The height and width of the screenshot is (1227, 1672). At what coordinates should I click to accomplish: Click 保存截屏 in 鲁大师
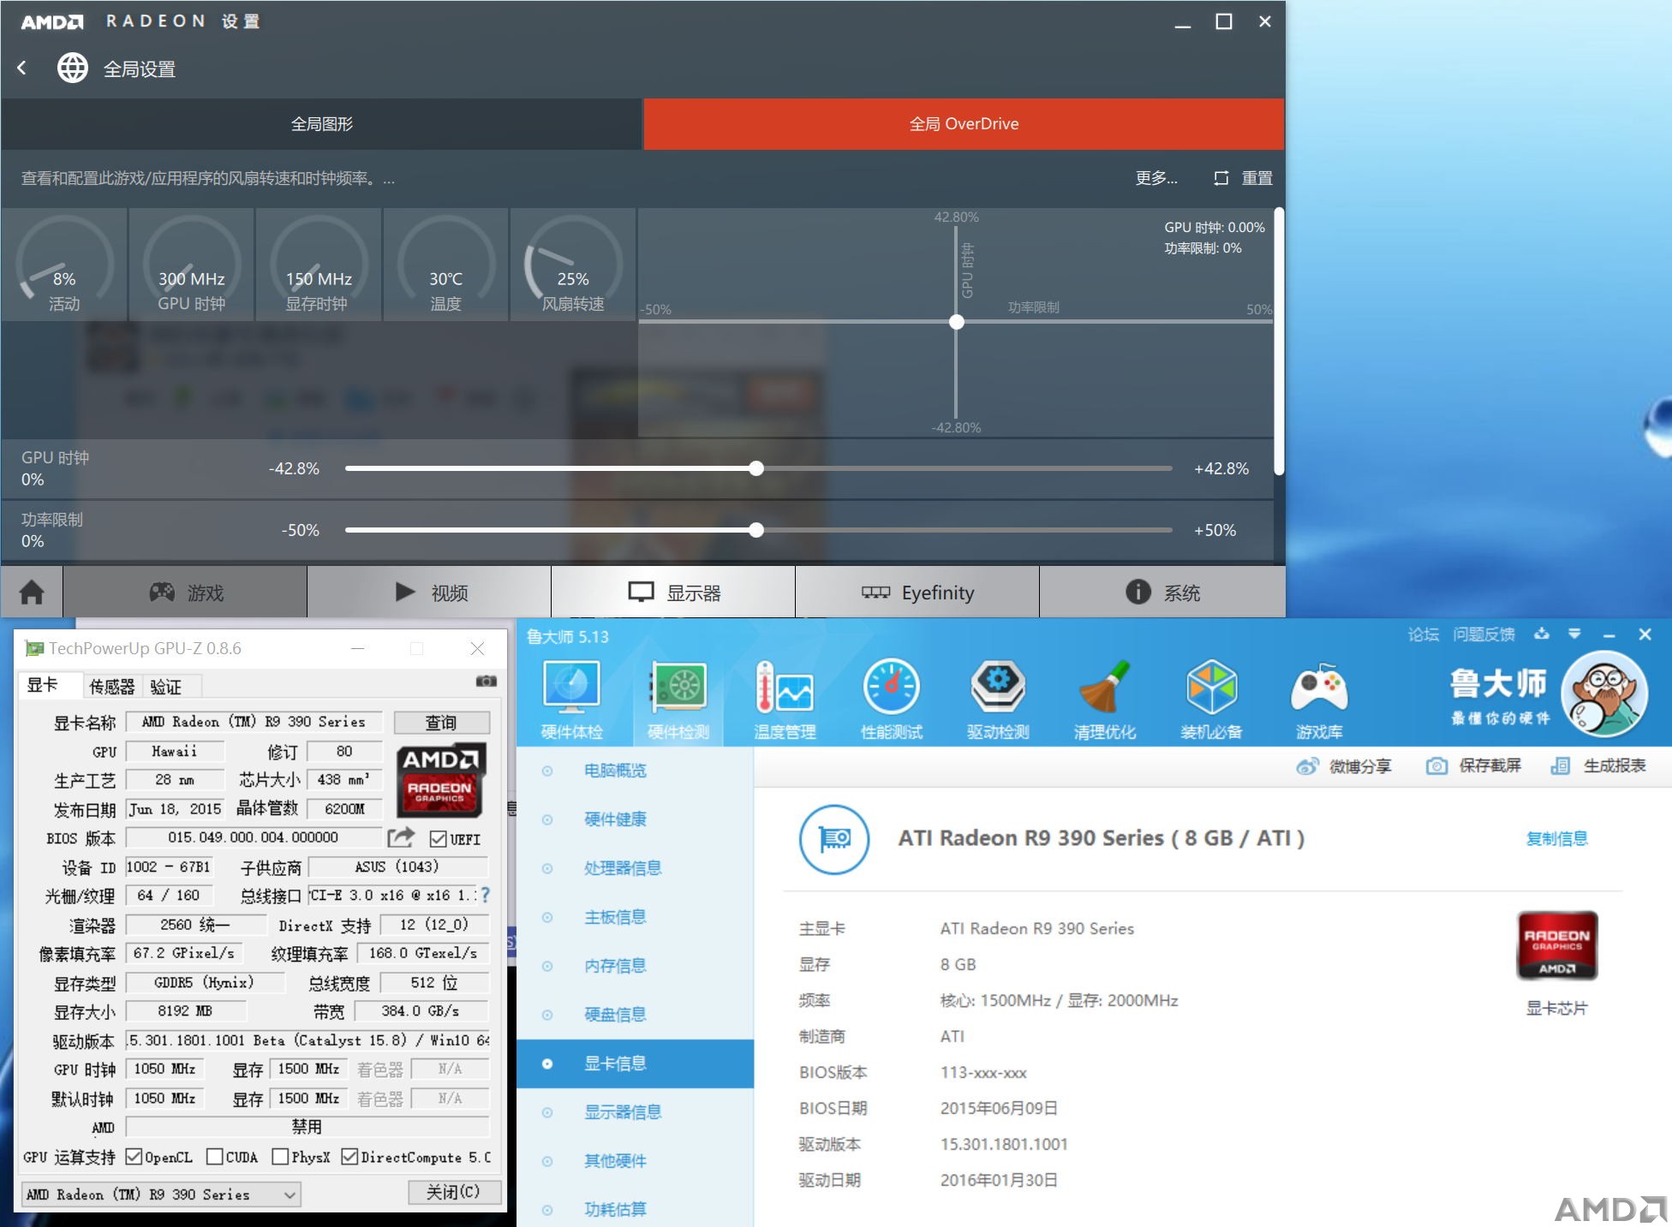click(1474, 765)
